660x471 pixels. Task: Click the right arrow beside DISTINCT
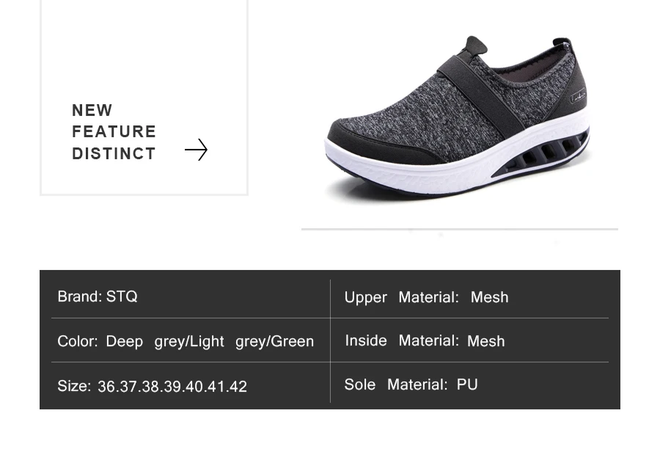click(196, 150)
